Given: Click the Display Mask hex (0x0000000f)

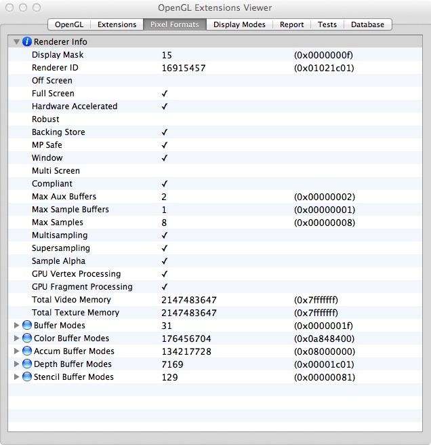Looking at the screenshot, I should [x=323, y=55].
